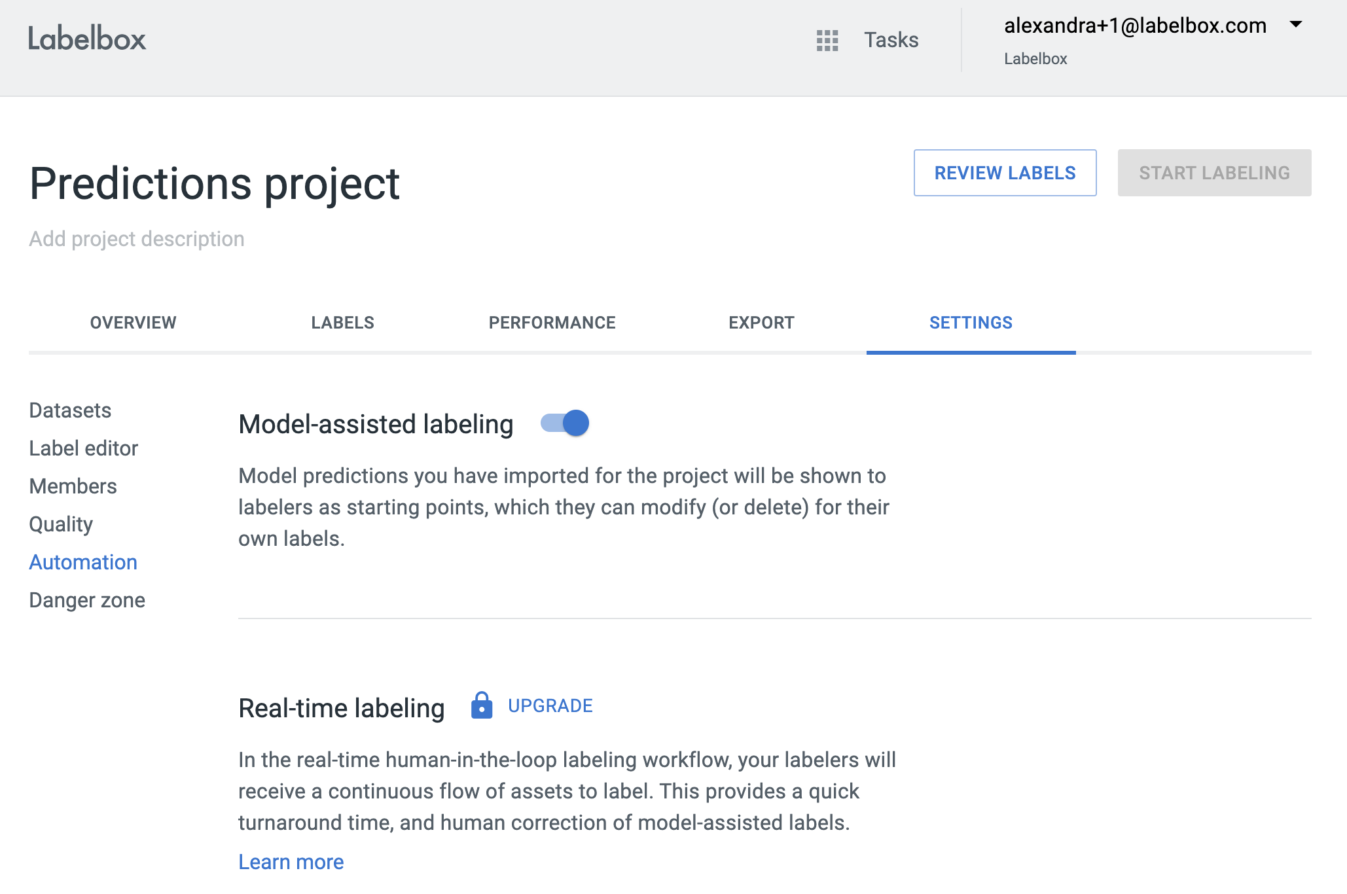Go to the Export tab

click(762, 323)
